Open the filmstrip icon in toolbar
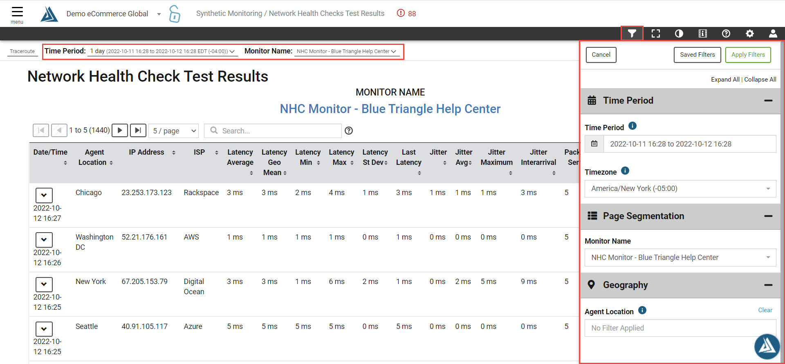Viewport: 785px width, 364px height. pyautogui.click(x=703, y=33)
